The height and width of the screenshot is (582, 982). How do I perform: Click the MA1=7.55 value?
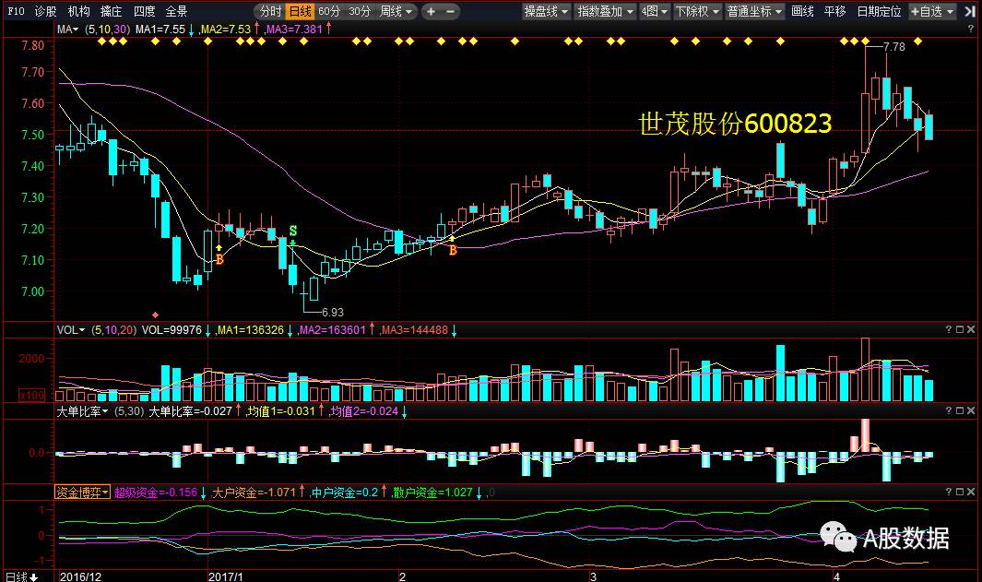tap(160, 30)
